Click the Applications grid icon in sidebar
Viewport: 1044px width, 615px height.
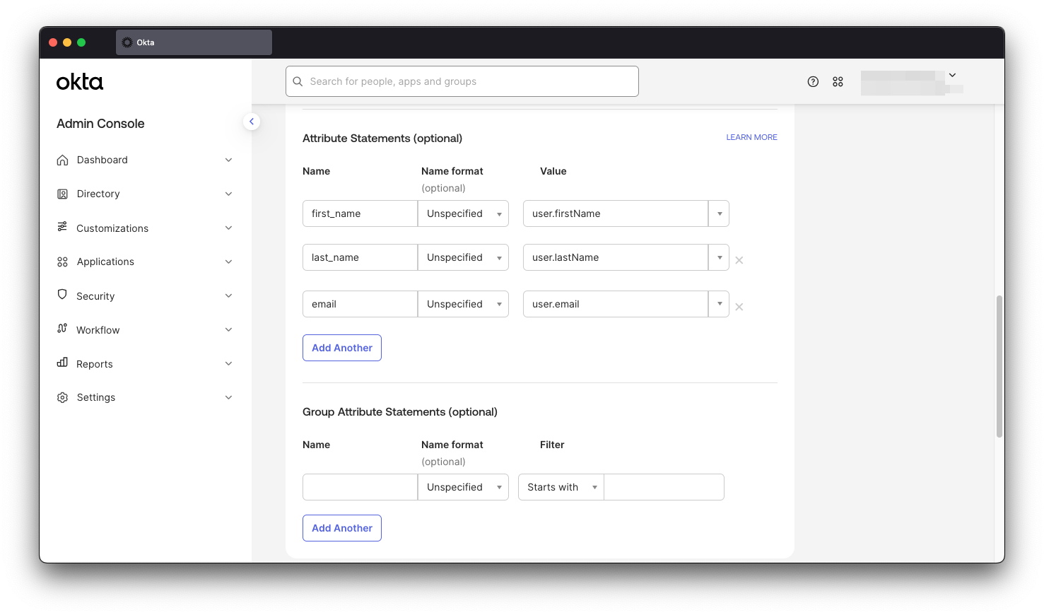coord(62,262)
